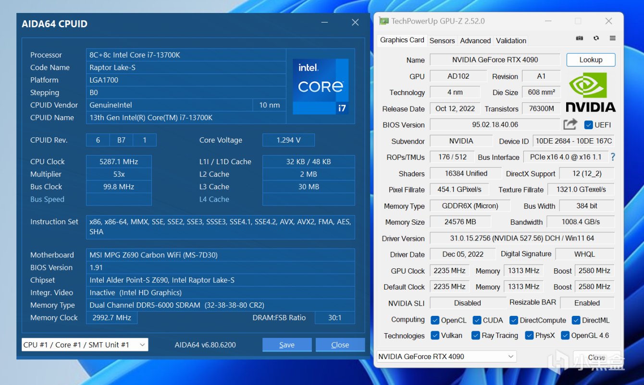Screen dimensions: 644x385
Task: Click the Memory Type value Dual Channel DDR5-6000
Action: [221, 305]
